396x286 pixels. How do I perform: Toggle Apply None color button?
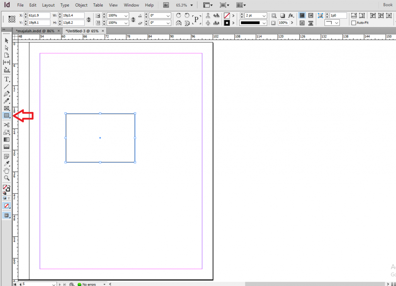(7, 206)
